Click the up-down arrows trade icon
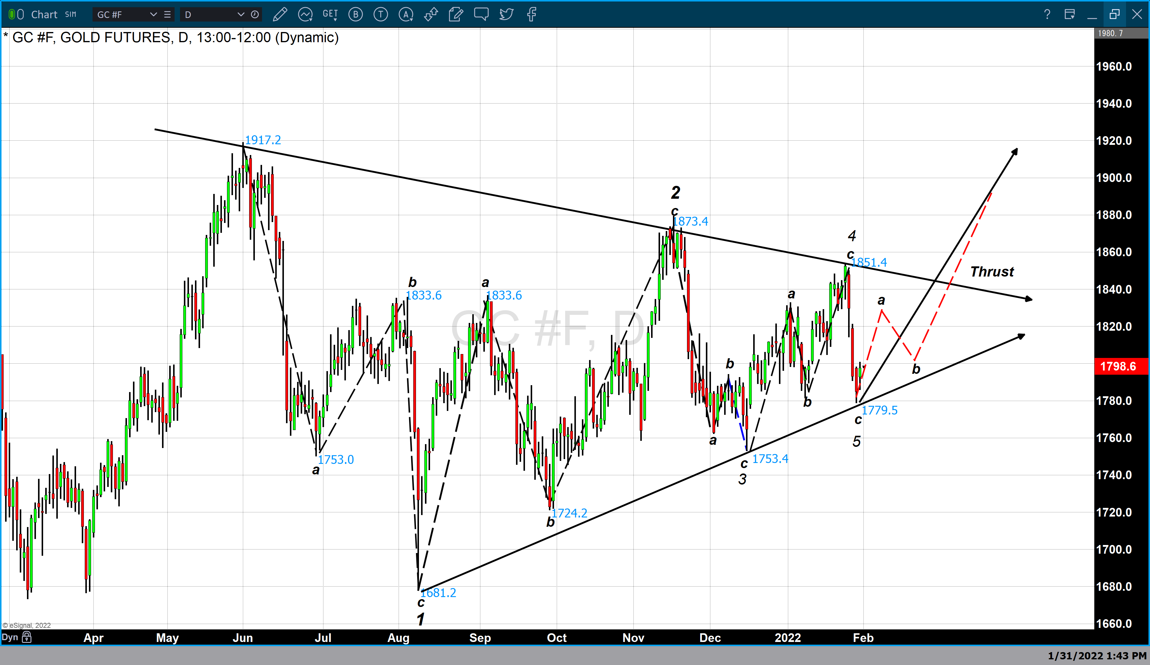 click(x=431, y=15)
